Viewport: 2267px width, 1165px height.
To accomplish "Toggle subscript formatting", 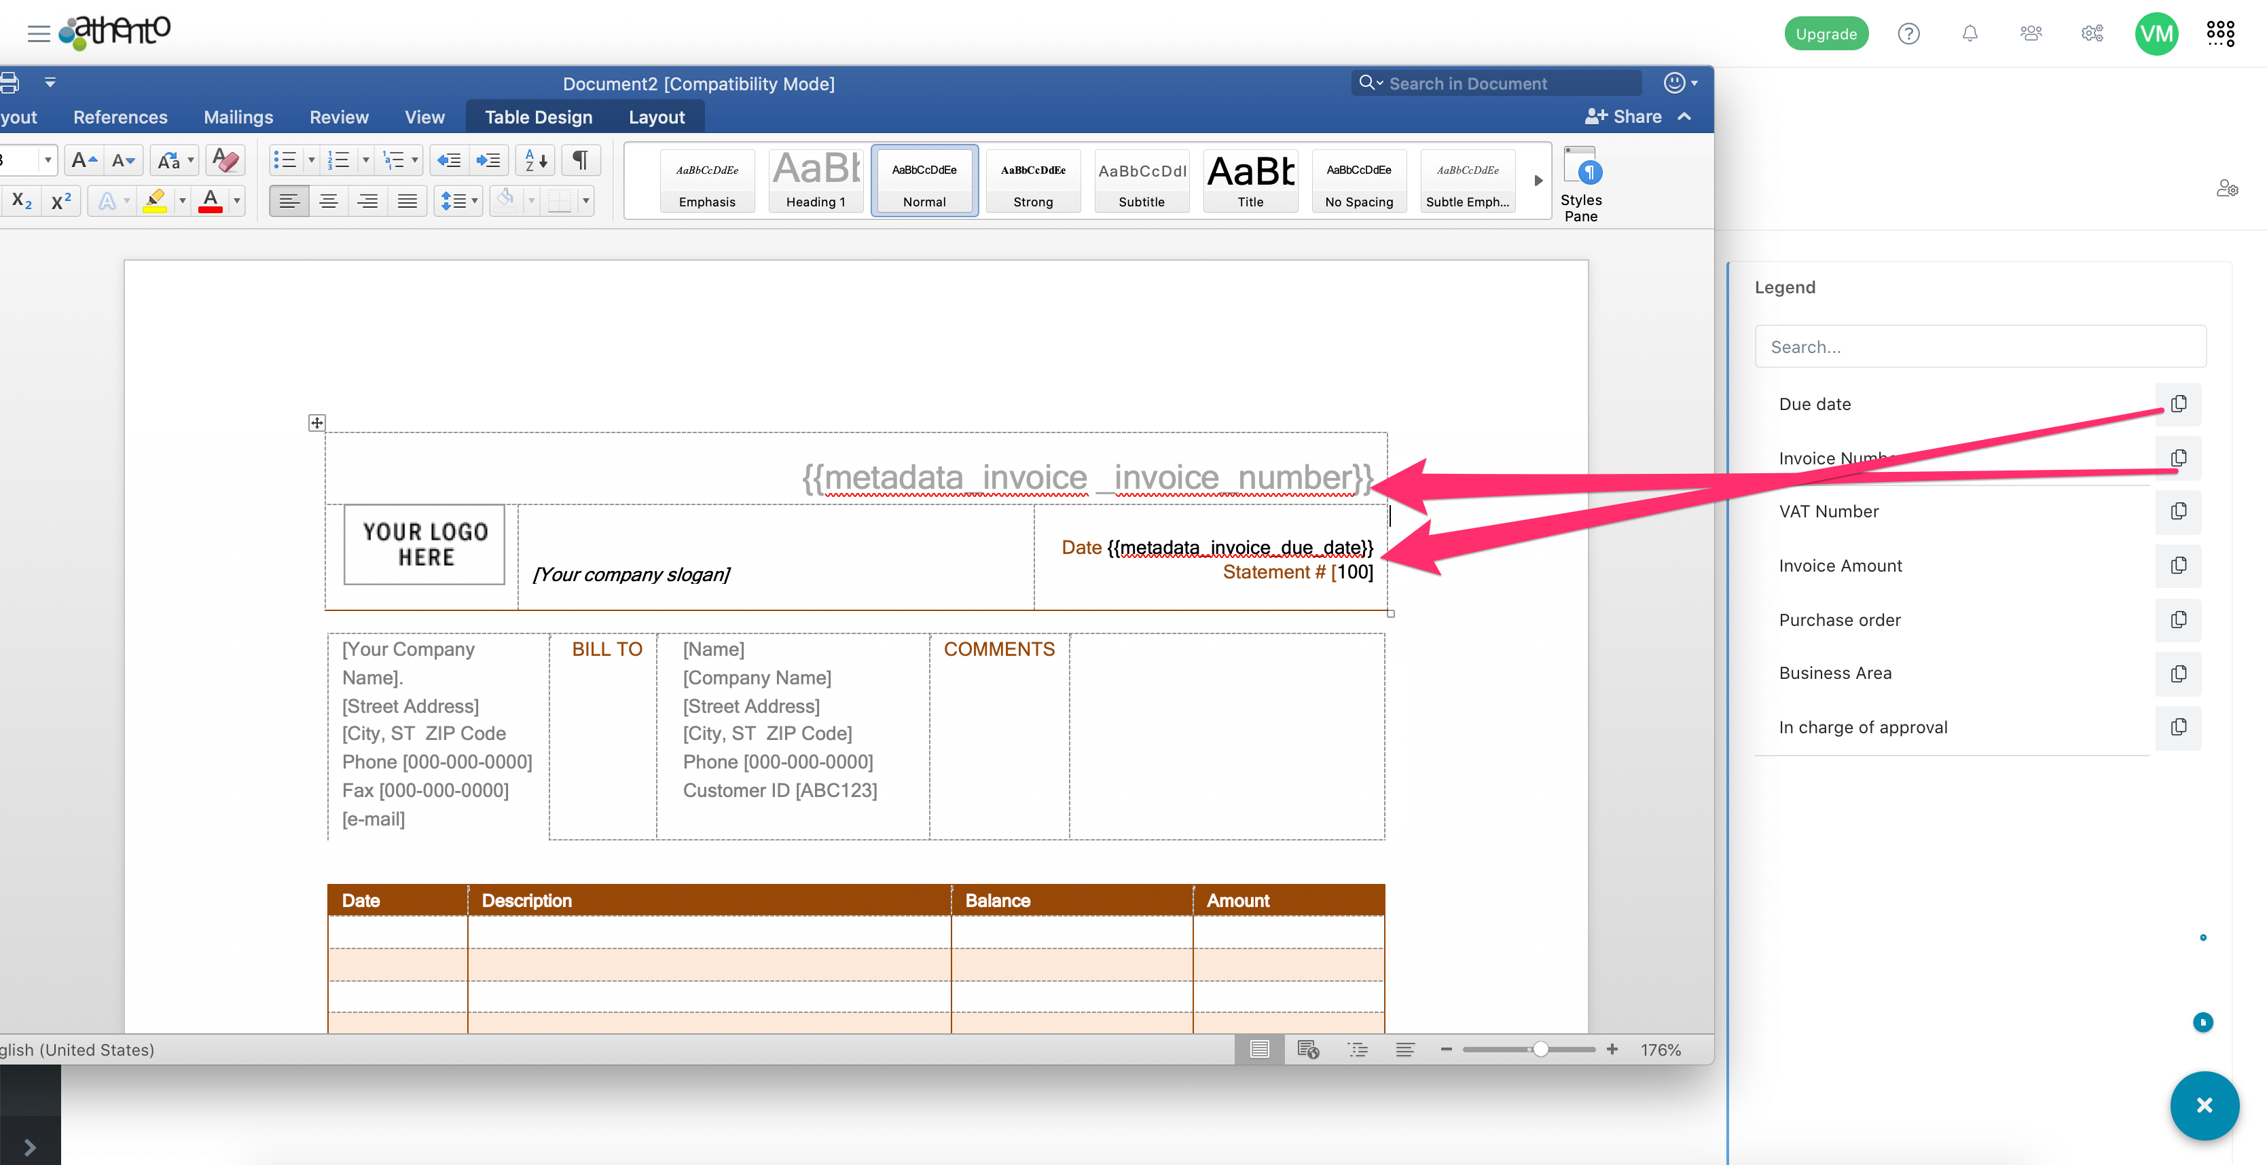I will tap(20, 201).
